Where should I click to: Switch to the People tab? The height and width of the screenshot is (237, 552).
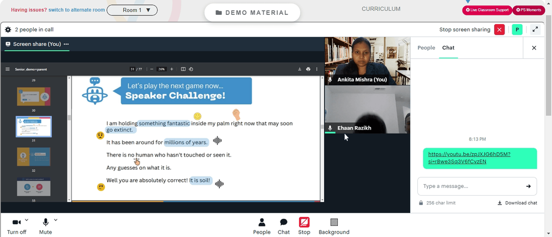coord(426,48)
